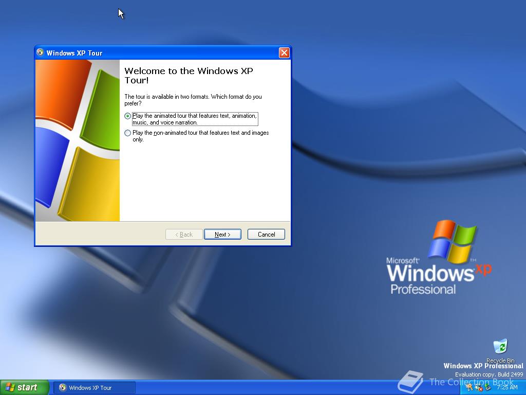Open the Recycle Bin desktop icon

coord(500,351)
